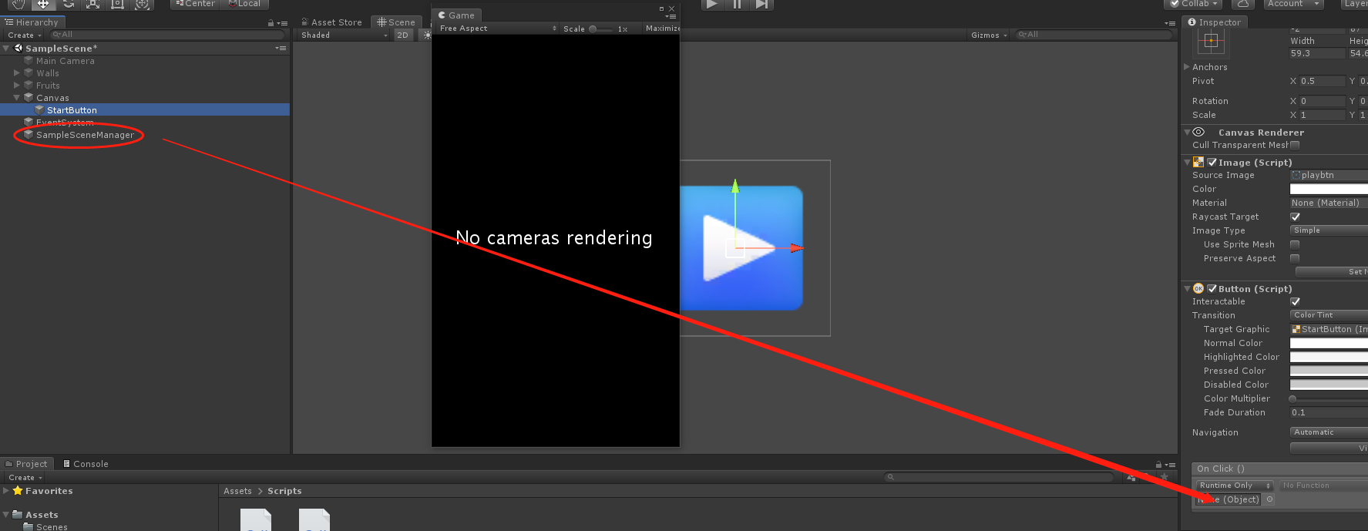Click the Play button
This screenshot has width=1368, height=531.
(x=712, y=4)
